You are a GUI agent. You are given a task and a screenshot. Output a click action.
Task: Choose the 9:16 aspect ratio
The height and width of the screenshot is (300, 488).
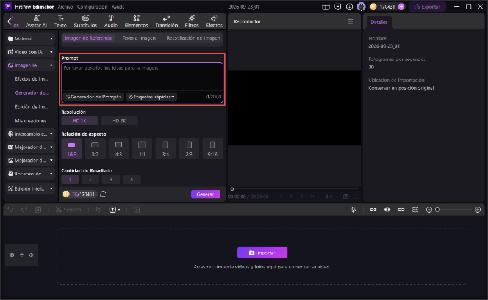tap(212, 148)
